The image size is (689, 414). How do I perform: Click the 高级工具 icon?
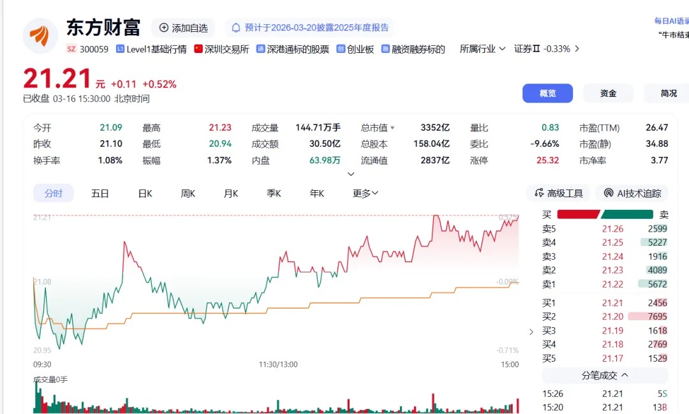pos(538,193)
